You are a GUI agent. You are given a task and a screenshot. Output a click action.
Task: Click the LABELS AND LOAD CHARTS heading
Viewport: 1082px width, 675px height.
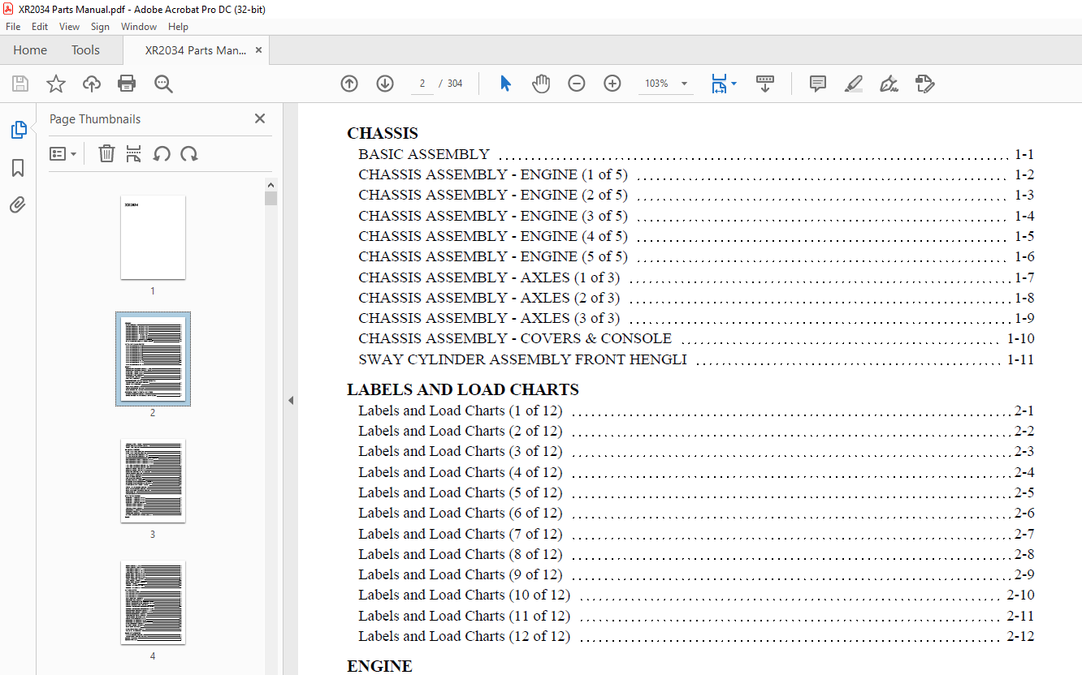[463, 389]
